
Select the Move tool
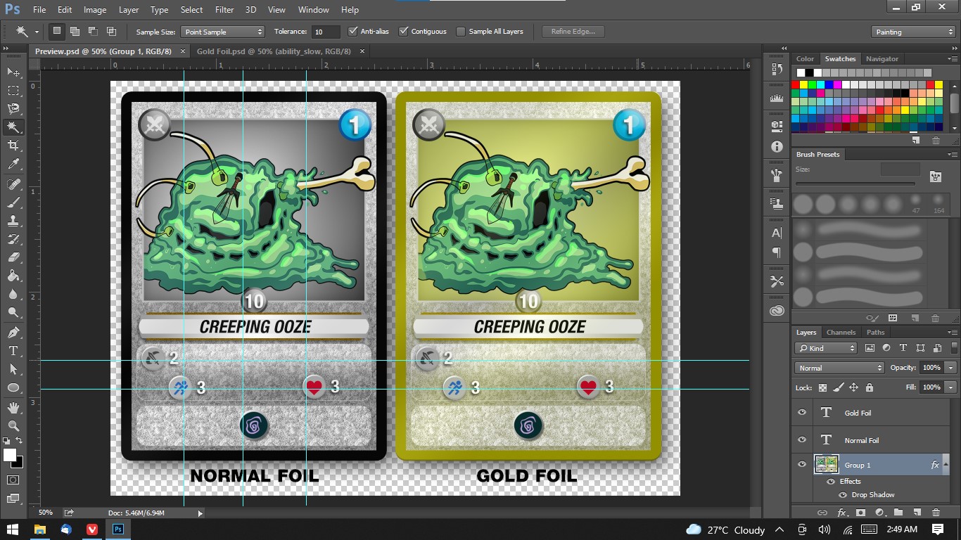tap(13, 72)
